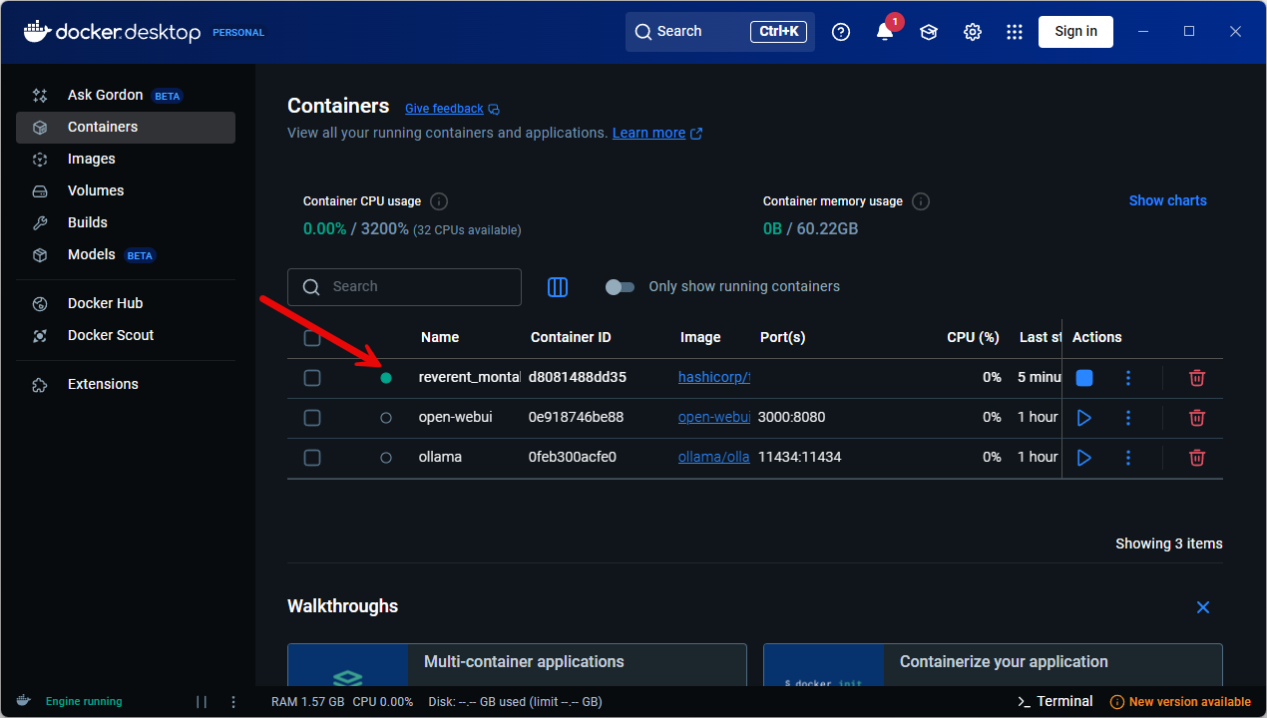Sort by the CPU (%) column header
This screenshot has width=1267, height=718.
973,338
